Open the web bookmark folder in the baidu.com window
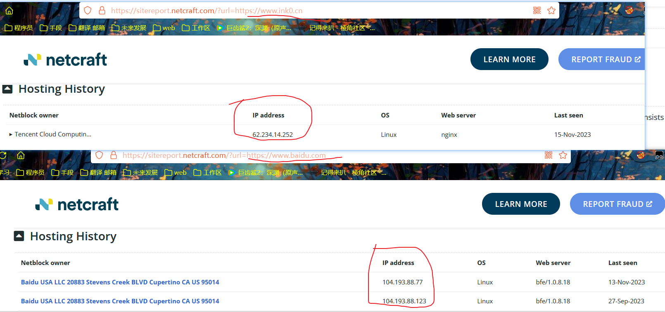 click(176, 172)
